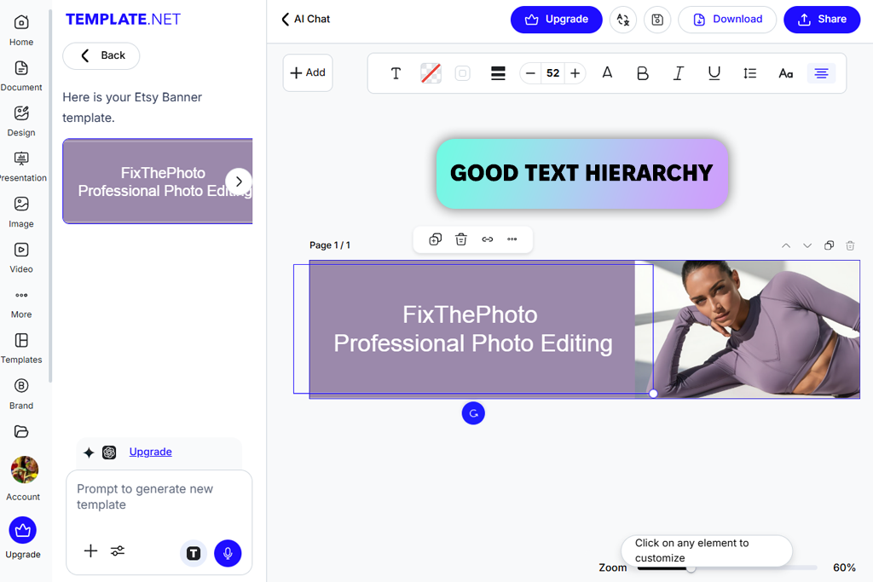Click the border style square icon
The image size is (873, 582).
coord(462,73)
